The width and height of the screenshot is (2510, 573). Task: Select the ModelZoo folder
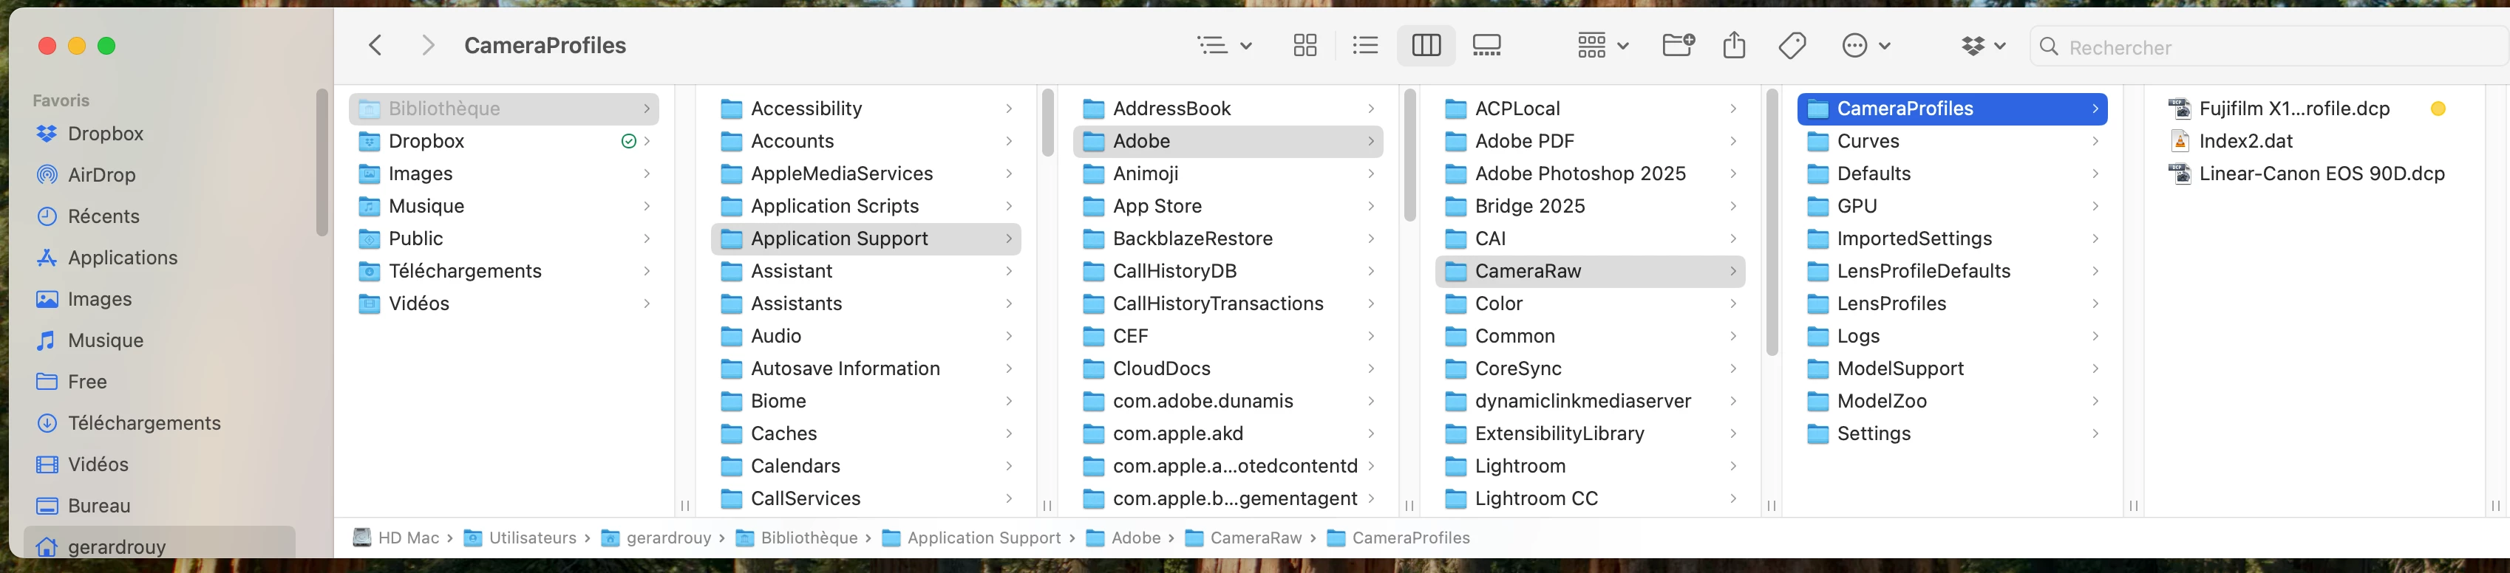[1952, 401]
